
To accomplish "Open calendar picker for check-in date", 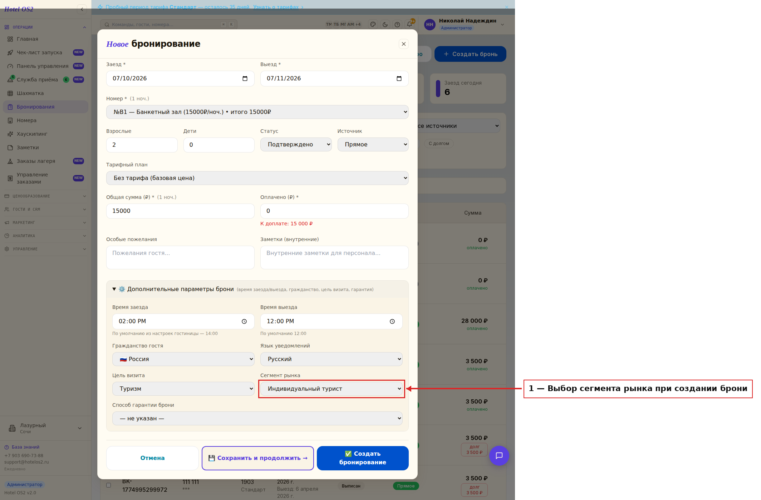I will pos(245,79).
